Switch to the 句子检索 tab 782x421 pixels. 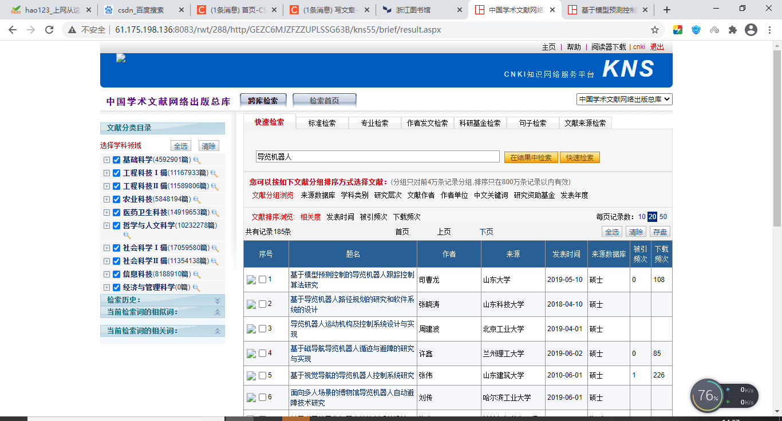tap(532, 123)
